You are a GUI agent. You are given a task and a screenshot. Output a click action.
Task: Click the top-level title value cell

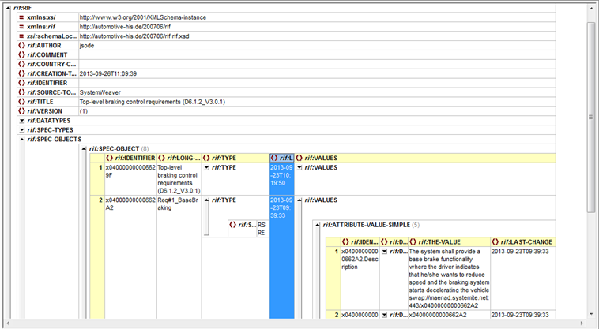[317, 102]
